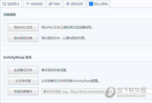
Task: Click the 导出规则列表 button
Action: click(23, 38)
